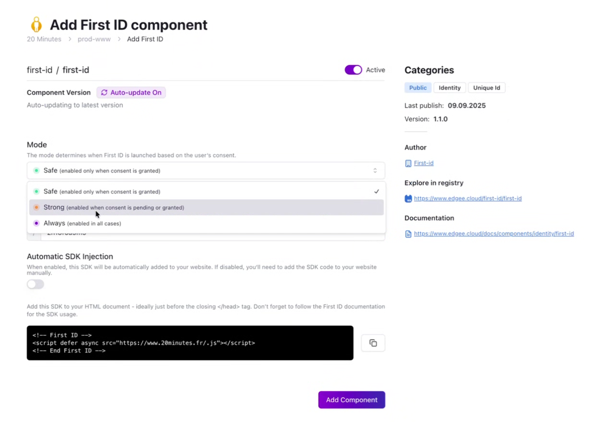596x422 pixels.
Task: Collapse the Mode dropdown via chevron arrows
Action: (x=375, y=171)
